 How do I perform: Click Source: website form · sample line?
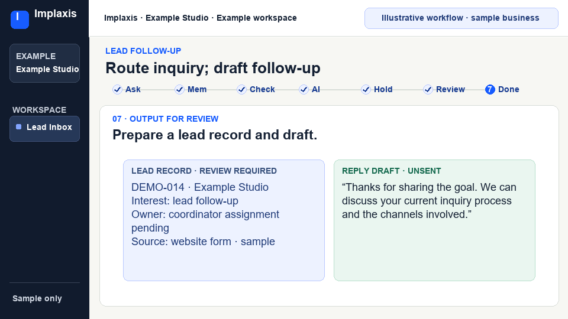tap(203, 242)
